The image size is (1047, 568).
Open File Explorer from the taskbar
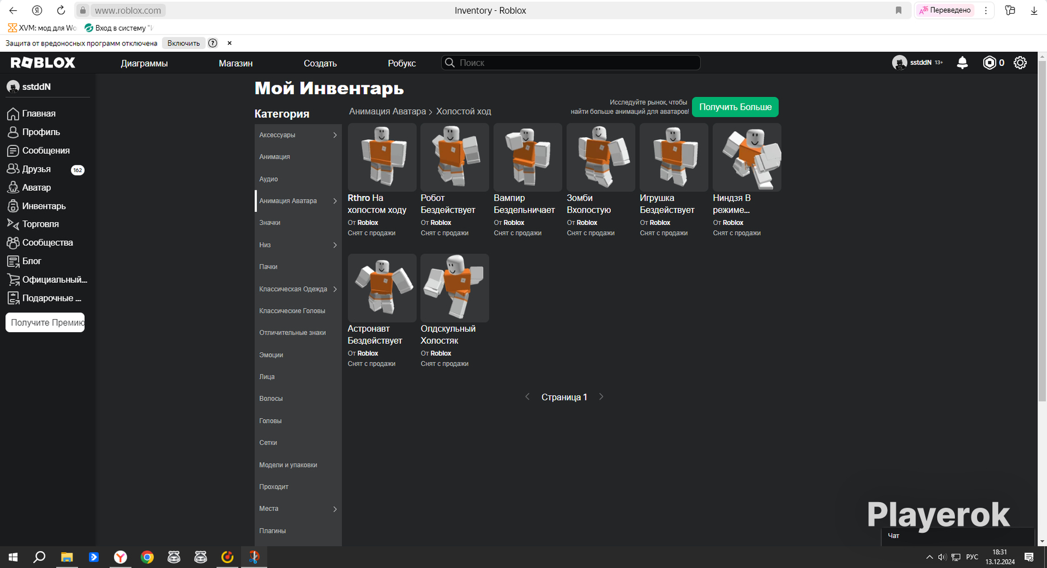(x=67, y=557)
